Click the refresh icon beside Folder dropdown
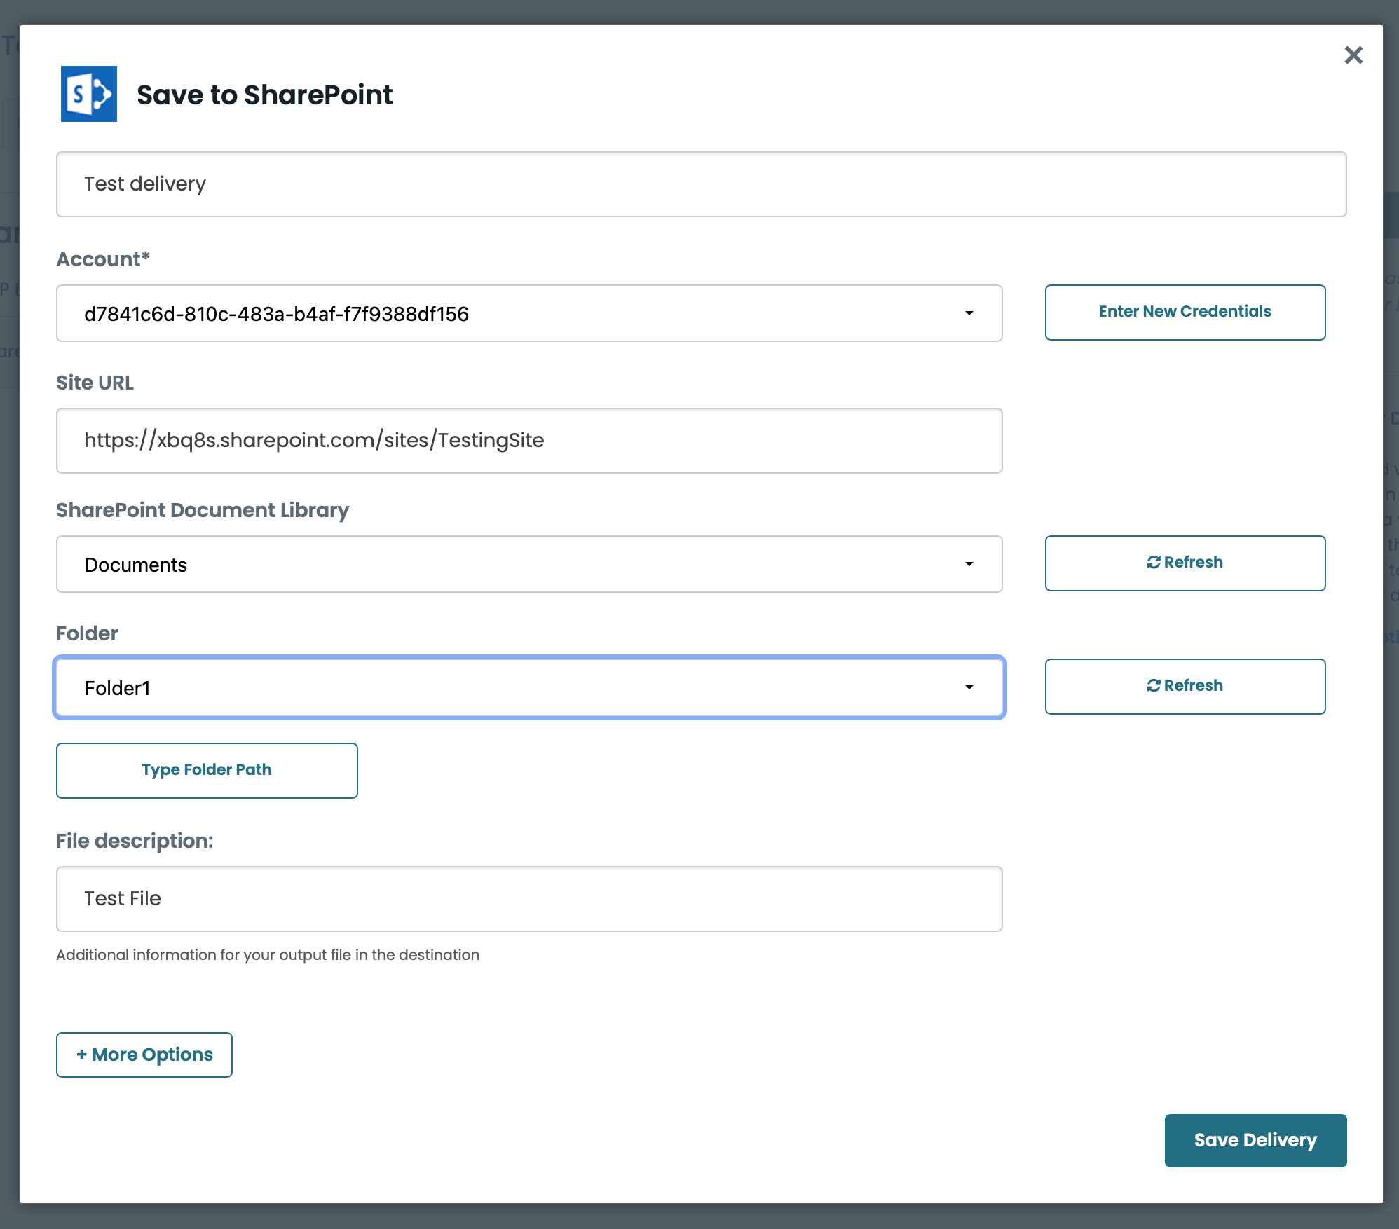 click(1153, 686)
